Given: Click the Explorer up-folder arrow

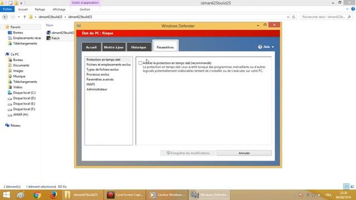Looking at the screenshot, I should coord(24,17).
